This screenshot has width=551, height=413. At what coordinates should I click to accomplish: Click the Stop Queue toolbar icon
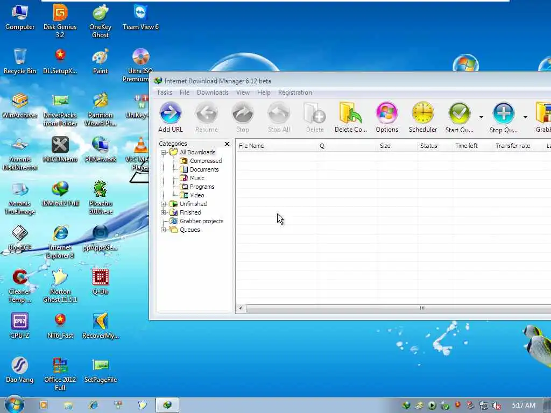pos(503,117)
